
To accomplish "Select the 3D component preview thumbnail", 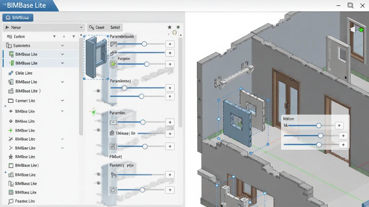I will point(96,57).
